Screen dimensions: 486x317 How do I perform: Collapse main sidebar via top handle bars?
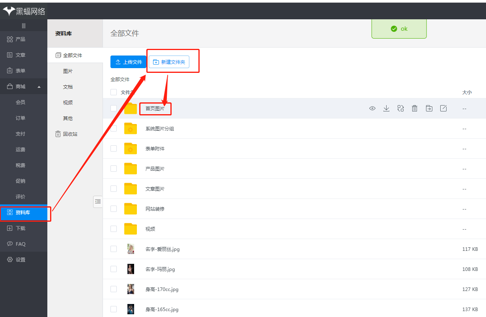pyautogui.click(x=24, y=26)
